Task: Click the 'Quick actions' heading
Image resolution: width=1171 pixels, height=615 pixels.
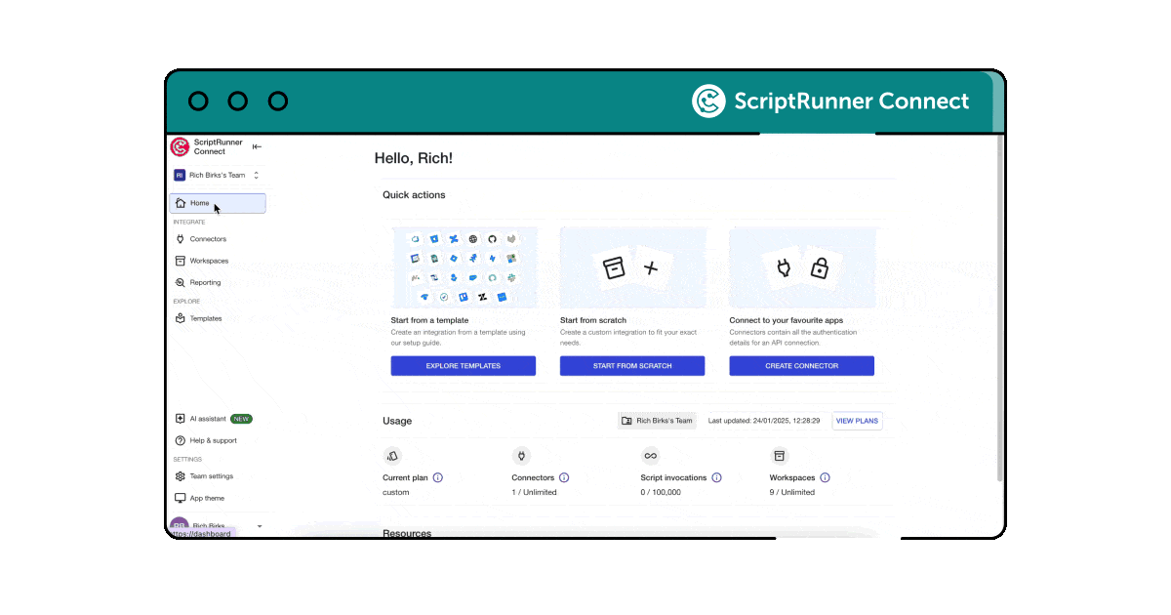Action: [414, 195]
